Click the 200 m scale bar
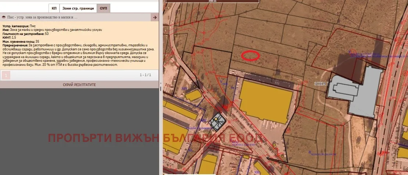 212,1
